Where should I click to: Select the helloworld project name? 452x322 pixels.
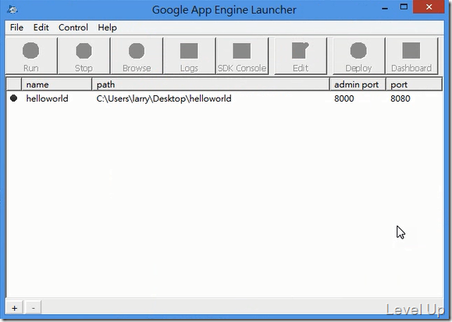click(48, 98)
